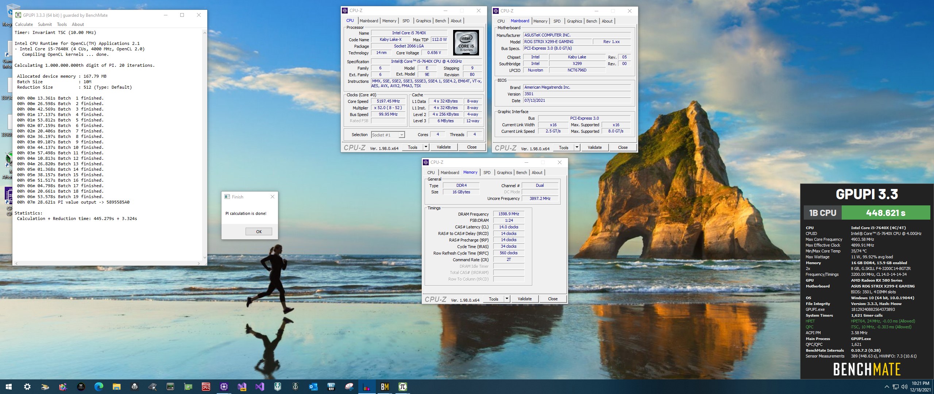Launch Microsoft Edge from taskbar
Image resolution: width=934 pixels, height=394 pixels.
(x=99, y=387)
